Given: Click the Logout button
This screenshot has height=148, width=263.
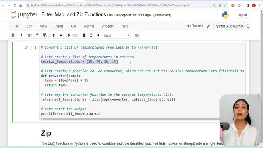Looking at the screenshot, I should (242, 15).
